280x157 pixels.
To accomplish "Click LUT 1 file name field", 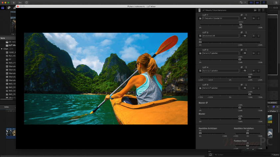I will [x=220, y=18].
